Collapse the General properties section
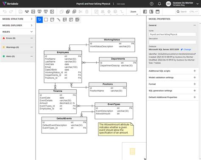 click(x=195, y=25)
